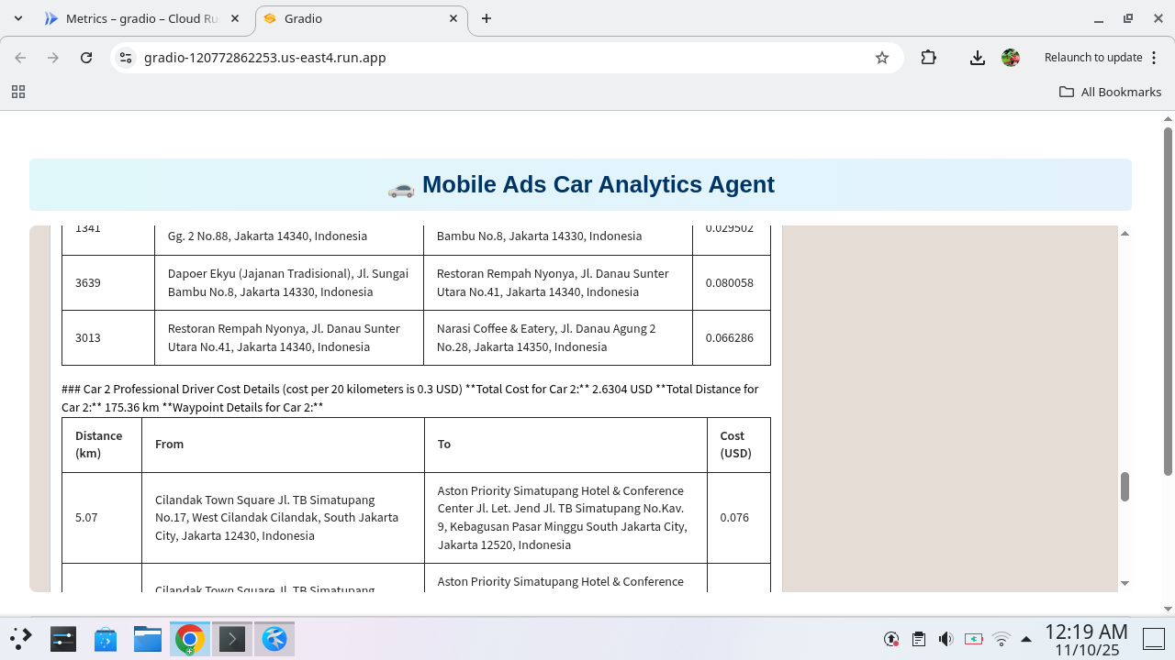The height and width of the screenshot is (660, 1175).
Task: Click the Mobile Ads Car Analytics Agent heading
Action: coord(581,185)
